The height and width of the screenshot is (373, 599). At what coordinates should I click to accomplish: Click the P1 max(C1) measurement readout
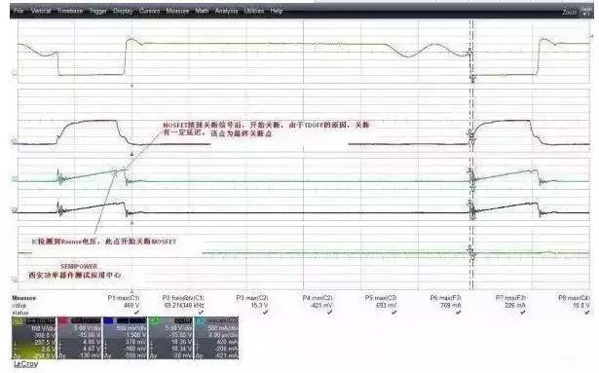(x=124, y=302)
